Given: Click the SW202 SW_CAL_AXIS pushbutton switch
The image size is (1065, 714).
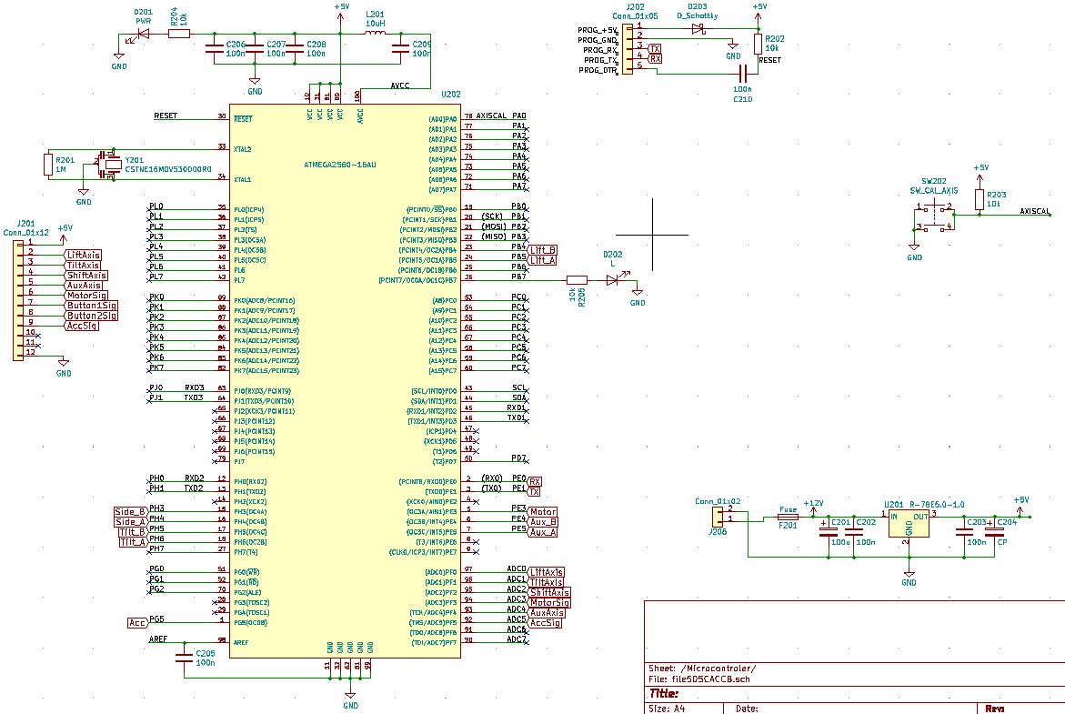Looking at the screenshot, I should click(935, 216).
